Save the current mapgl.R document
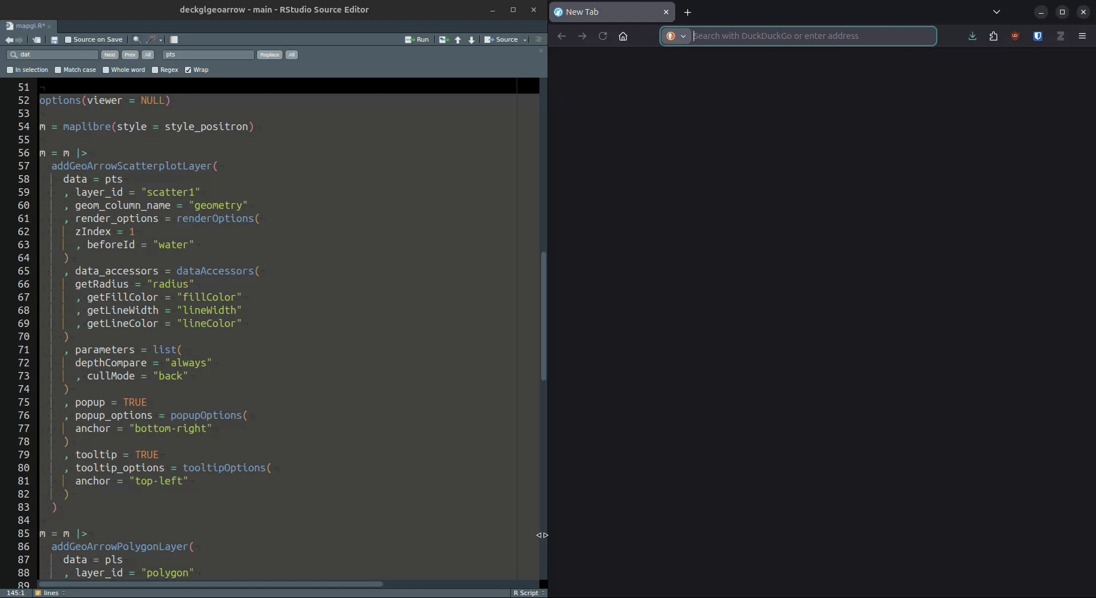 point(54,40)
